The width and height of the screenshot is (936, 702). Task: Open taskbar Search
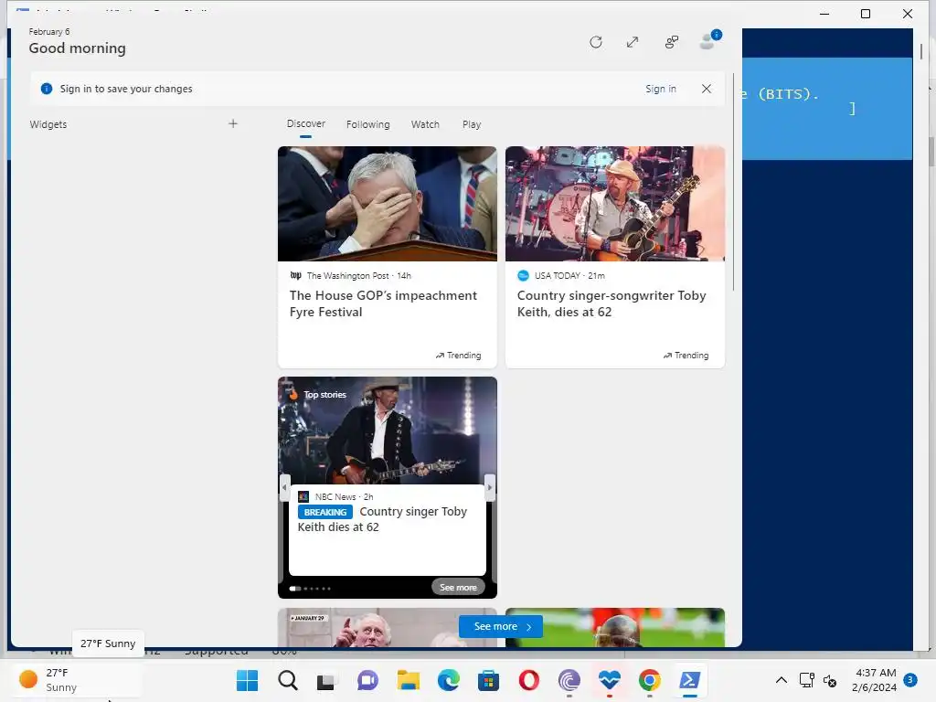pyautogui.click(x=288, y=680)
